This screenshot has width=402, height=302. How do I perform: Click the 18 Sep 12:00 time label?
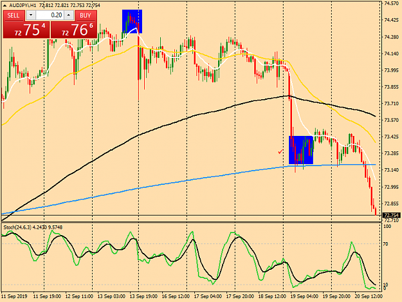coord(272,296)
